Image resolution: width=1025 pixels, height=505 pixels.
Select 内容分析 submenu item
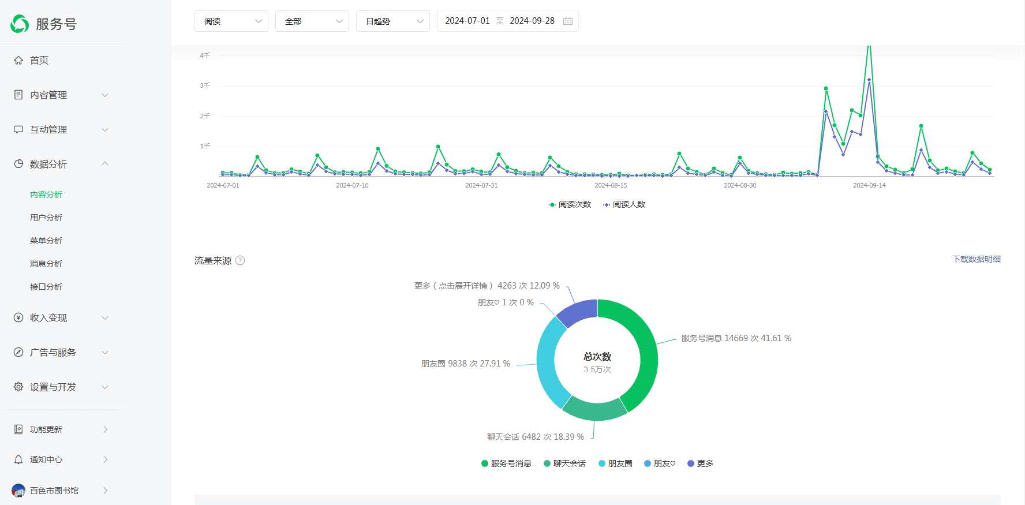tap(46, 194)
